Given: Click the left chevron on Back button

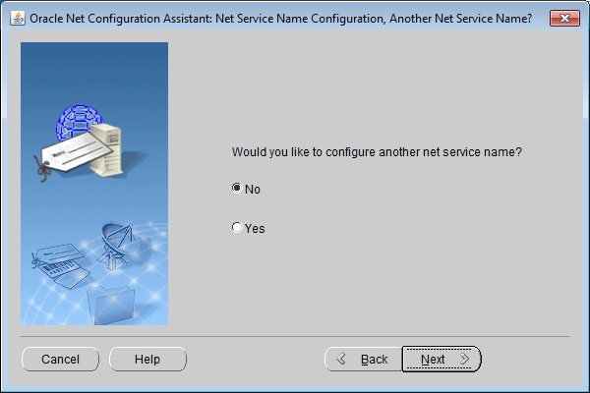Looking at the screenshot, I should [x=341, y=359].
